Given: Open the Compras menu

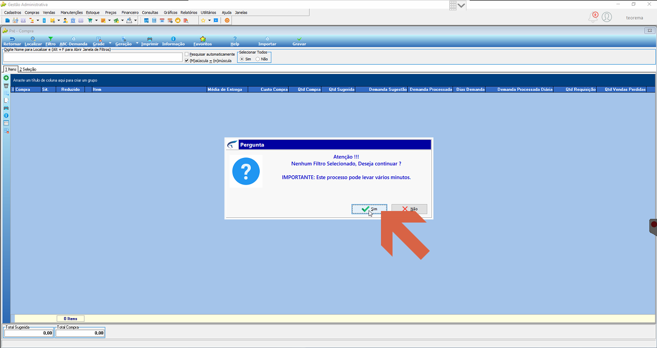Looking at the screenshot, I should [32, 12].
